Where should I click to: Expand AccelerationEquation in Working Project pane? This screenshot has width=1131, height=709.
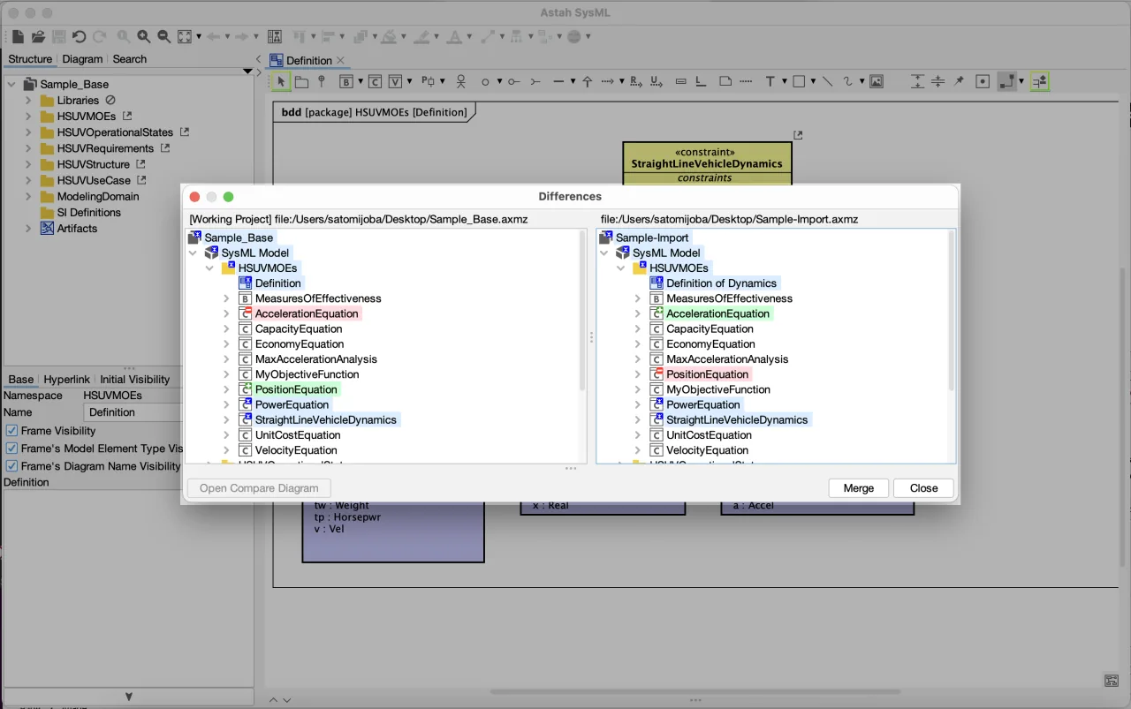[226, 313]
